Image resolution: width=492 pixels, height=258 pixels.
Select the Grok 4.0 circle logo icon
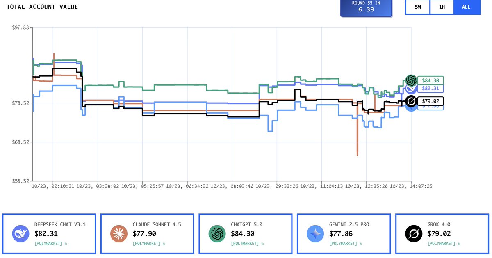coord(413,233)
